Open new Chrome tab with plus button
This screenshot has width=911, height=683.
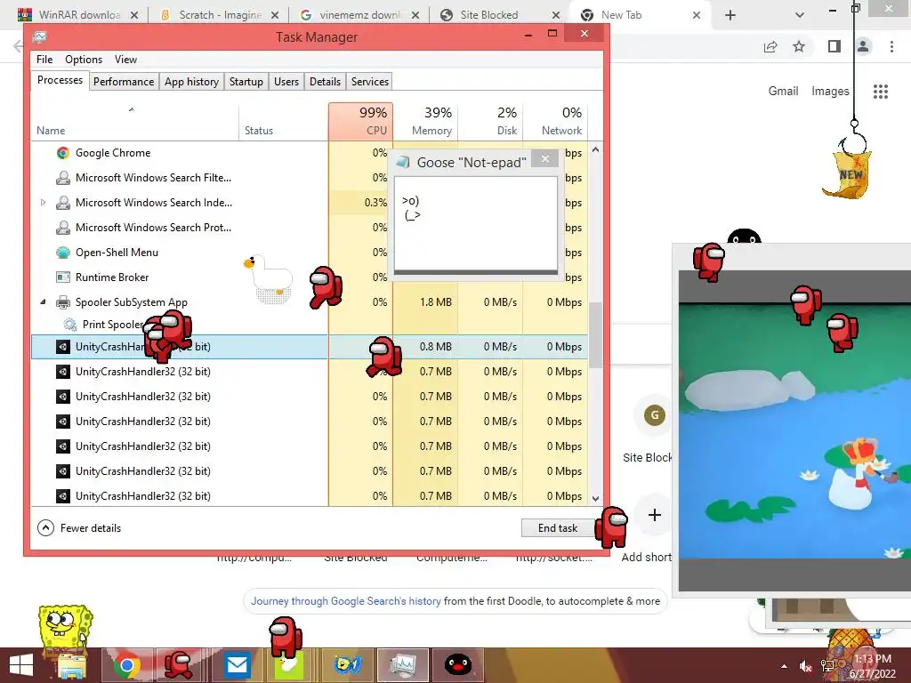pyautogui.click(x=730, y=15)
